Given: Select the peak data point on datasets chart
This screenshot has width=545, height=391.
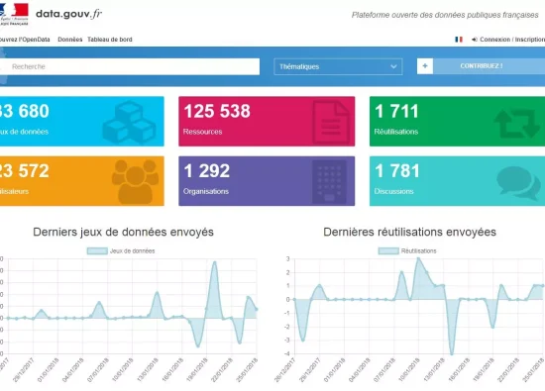Looking at the screenshot, I should click(x=215, y=263).
